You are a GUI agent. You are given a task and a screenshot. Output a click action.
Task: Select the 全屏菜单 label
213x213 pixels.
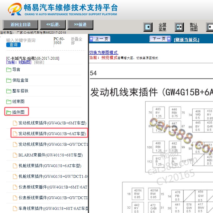tap(163, 27)
